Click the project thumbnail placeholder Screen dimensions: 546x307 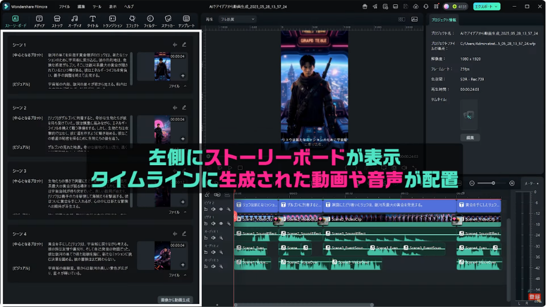tap(469, 115)
